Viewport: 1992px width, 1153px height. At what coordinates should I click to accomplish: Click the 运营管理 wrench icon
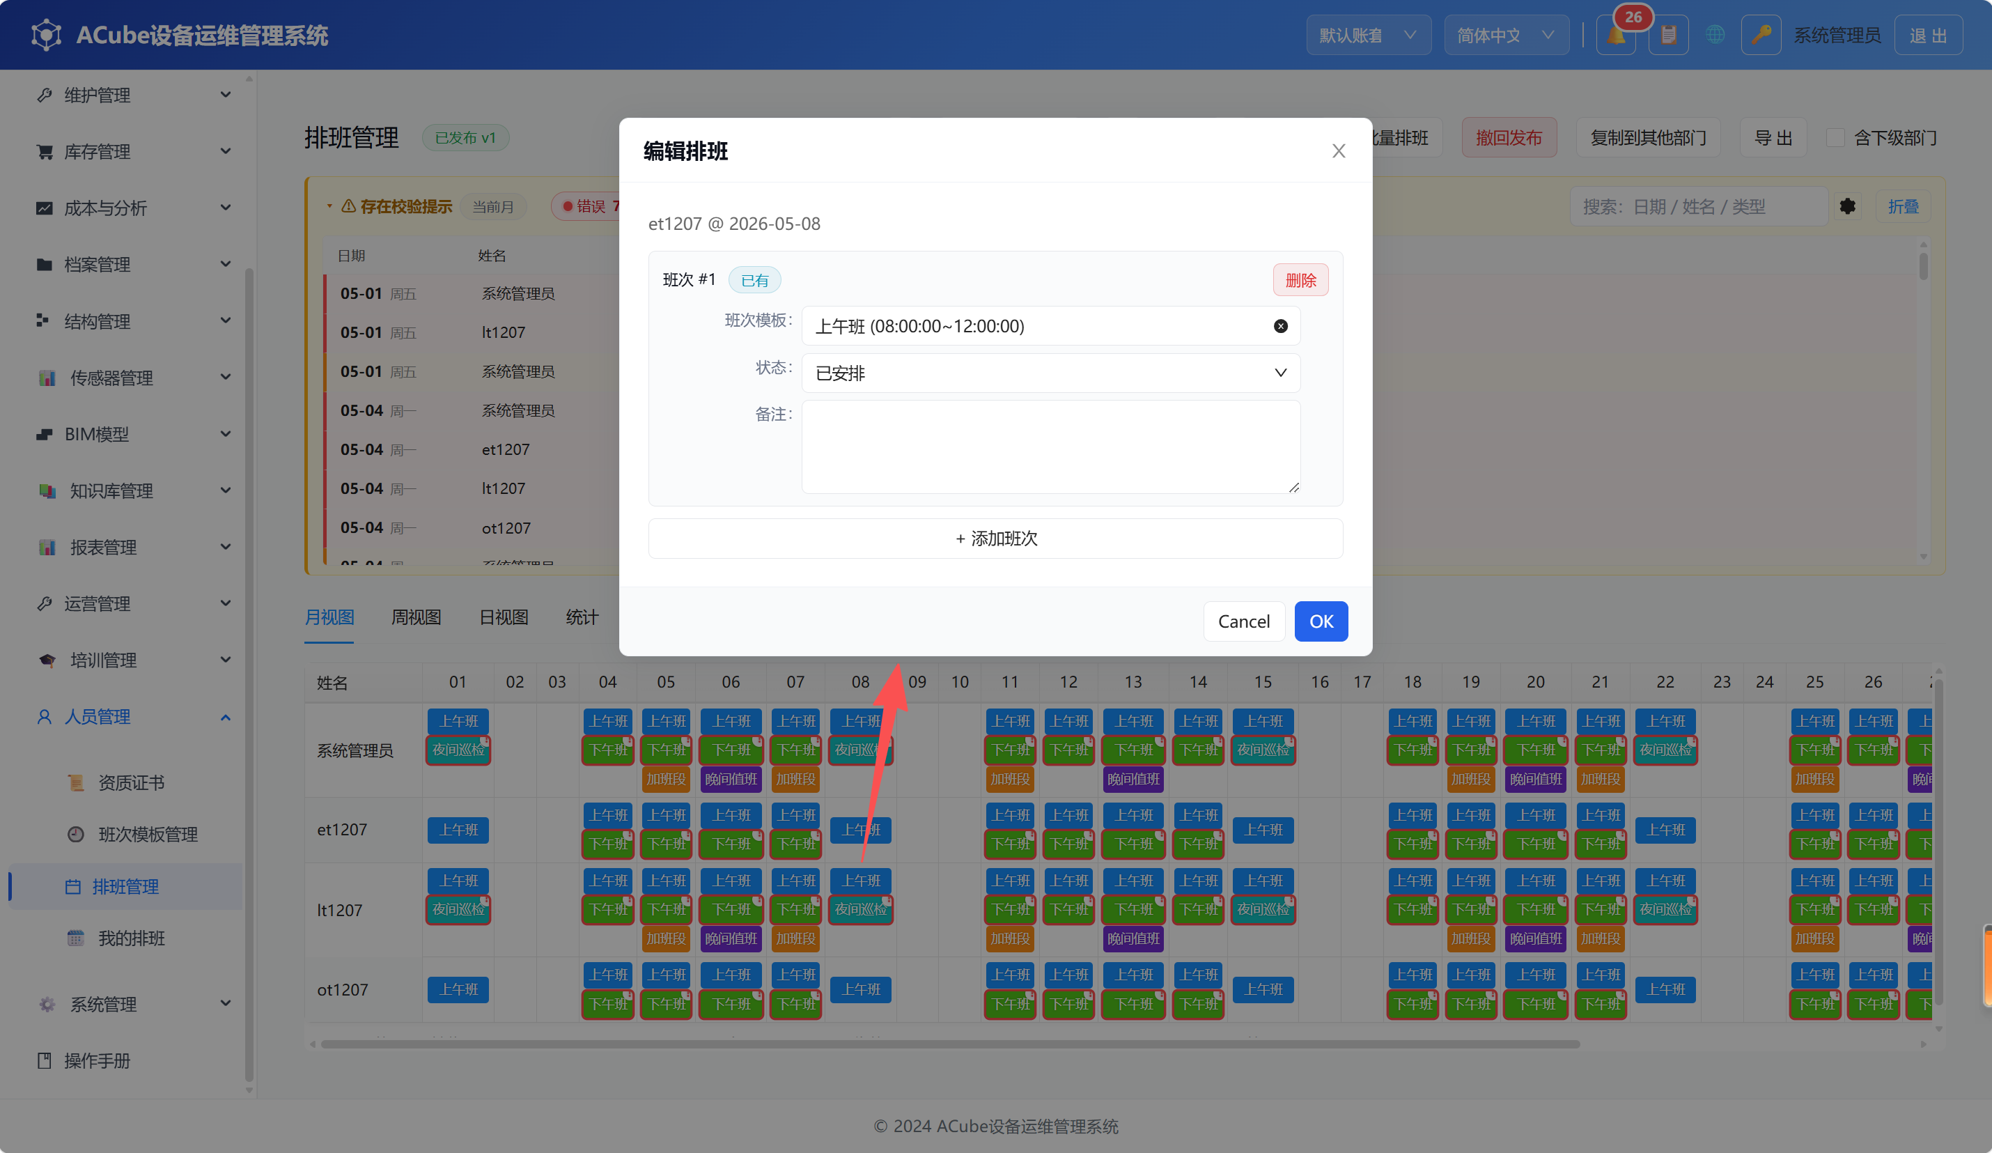click(x=45, y=603)
